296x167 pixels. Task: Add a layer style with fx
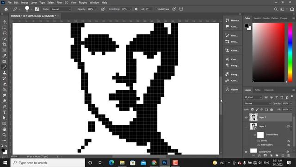pos(259,155)
